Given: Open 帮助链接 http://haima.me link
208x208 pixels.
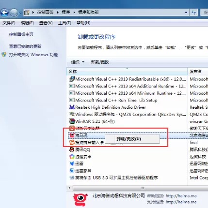Looking at the screenshot, I should [x=181, y=196].
